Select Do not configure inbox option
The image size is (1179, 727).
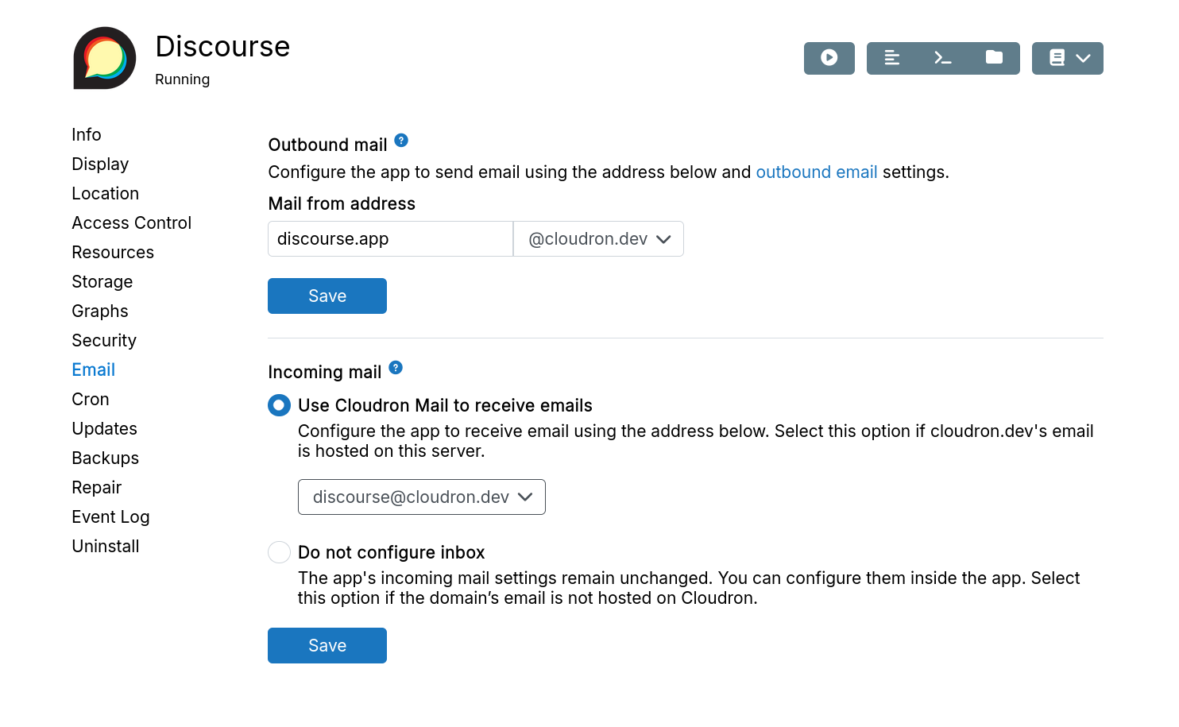click(279, 552)
